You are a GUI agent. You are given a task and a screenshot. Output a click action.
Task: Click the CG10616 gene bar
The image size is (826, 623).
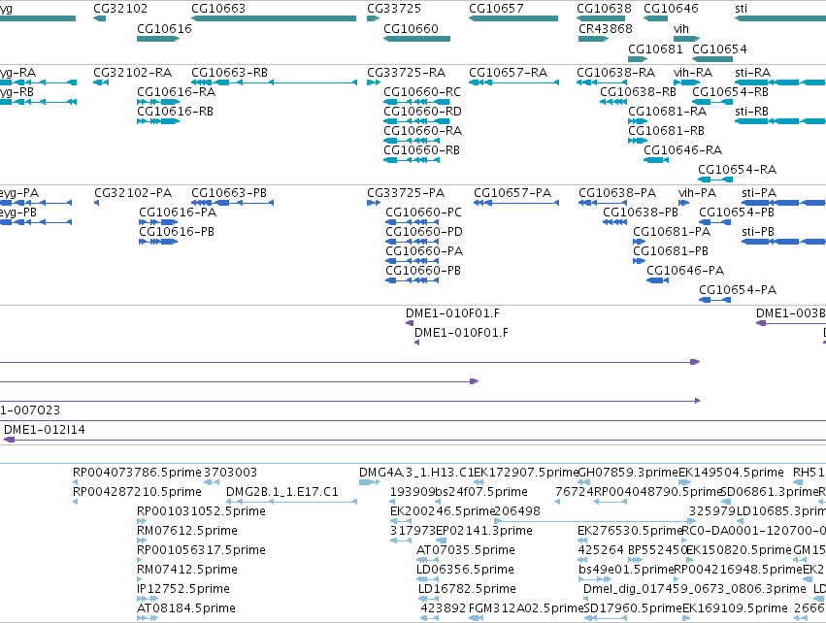tap(158, 39)
